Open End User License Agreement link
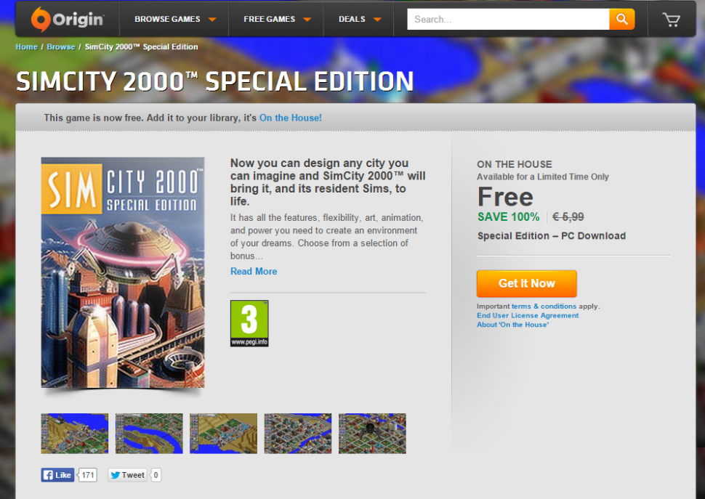705x499 pixels. coord(528,315)
